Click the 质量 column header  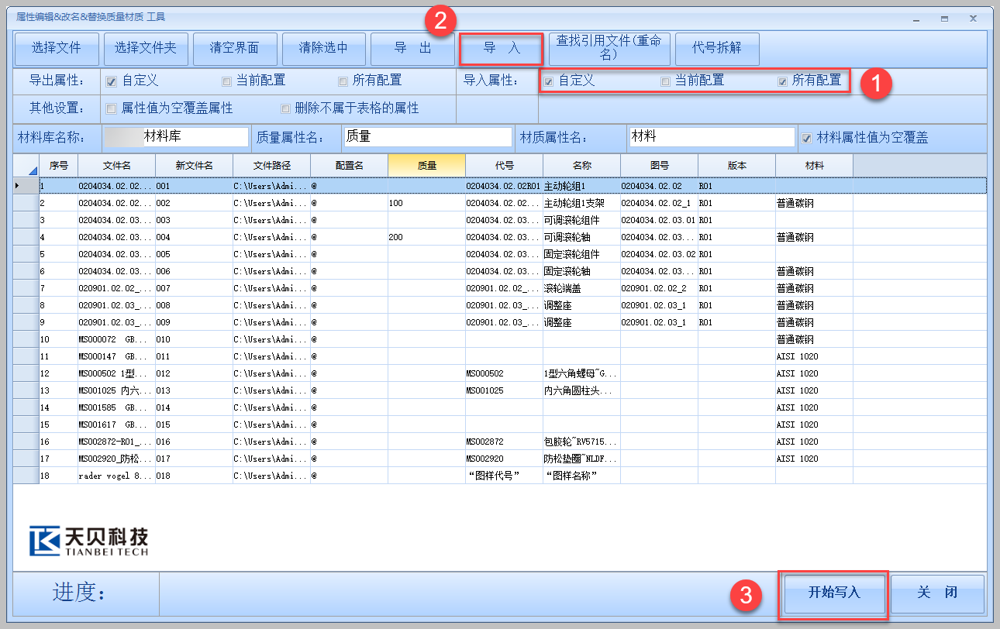click(426, 166)
